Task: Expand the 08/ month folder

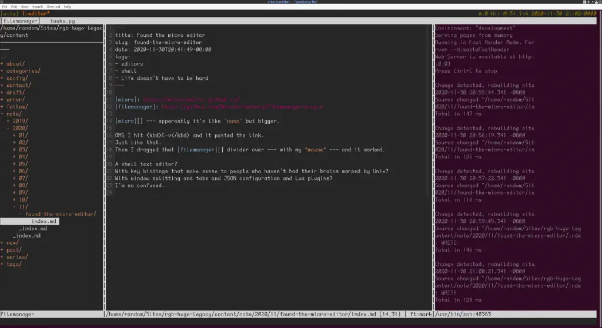Action: click(21, 185)
